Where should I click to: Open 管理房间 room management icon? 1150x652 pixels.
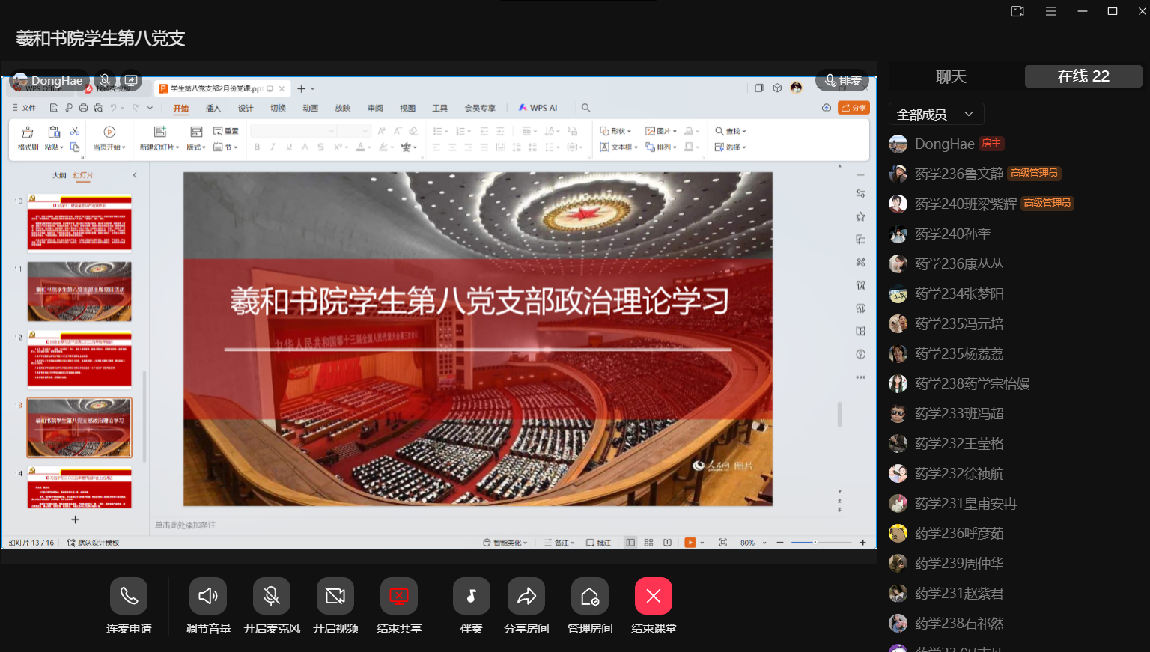(590, 596)
